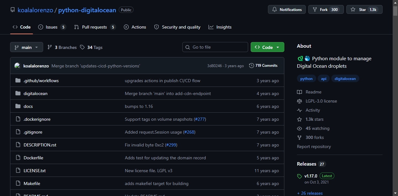The width and height of the screenshot is (398, 196).
Task: Click the history clock icon beside 719 Commits
Action: [x=251, y=66]
